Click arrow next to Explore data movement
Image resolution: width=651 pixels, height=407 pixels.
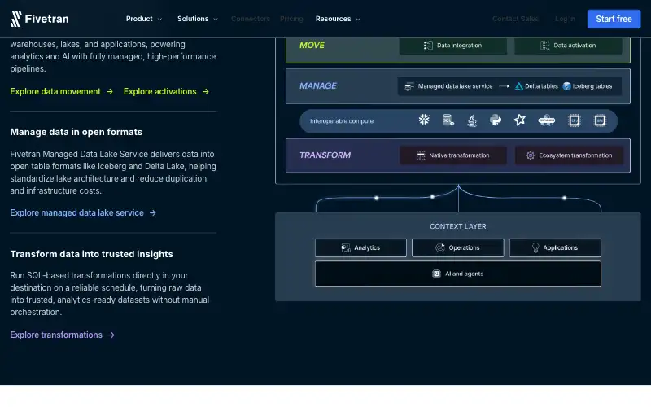coord(110,91)
